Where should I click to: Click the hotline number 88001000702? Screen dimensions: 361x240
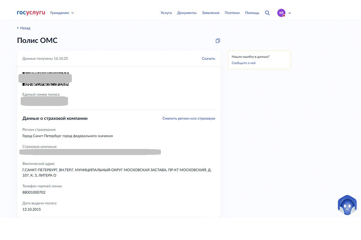click(x=34, y=192)
